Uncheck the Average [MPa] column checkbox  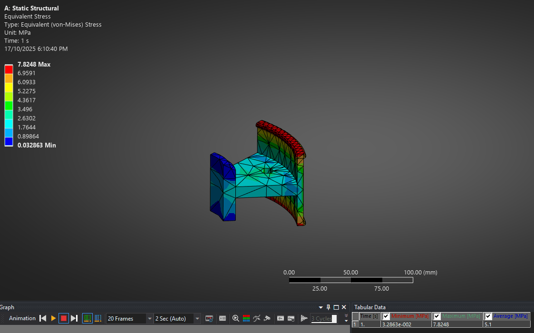[x=488, y=316]
